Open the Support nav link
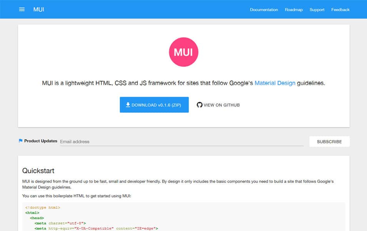367x231 pixels. point(317,10)
